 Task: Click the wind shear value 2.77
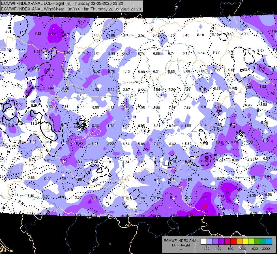pos(47,178)
